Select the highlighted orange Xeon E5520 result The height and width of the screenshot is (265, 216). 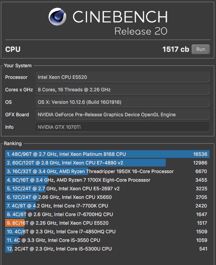(x=107, y=223)
